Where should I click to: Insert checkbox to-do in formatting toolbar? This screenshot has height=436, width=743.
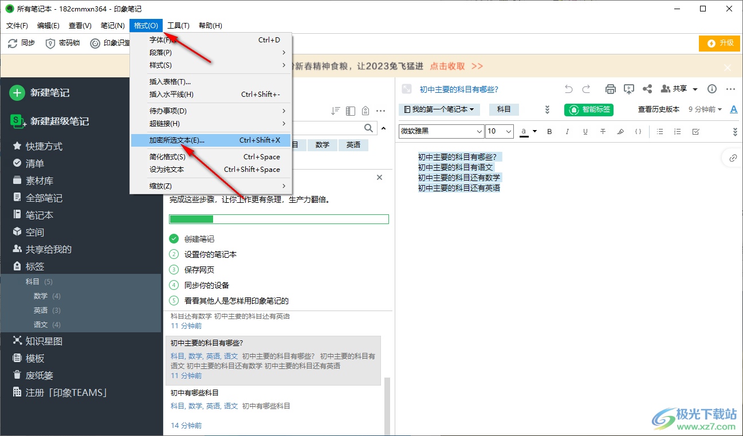(695, 131)
